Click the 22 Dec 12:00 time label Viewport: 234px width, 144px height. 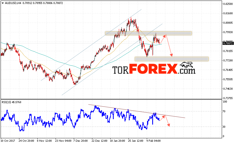pyautogui.click(x=99, y=141)
